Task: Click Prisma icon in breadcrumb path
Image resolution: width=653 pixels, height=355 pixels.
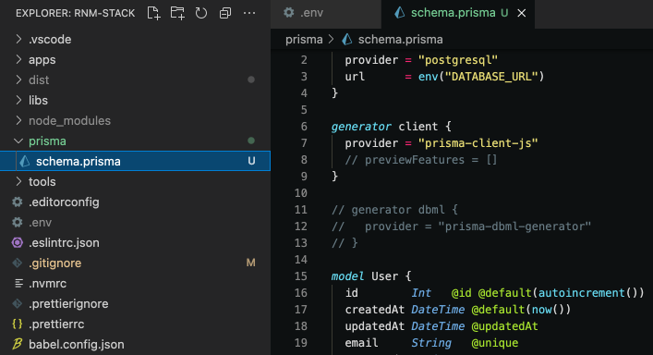Action: tap(347, 39)
